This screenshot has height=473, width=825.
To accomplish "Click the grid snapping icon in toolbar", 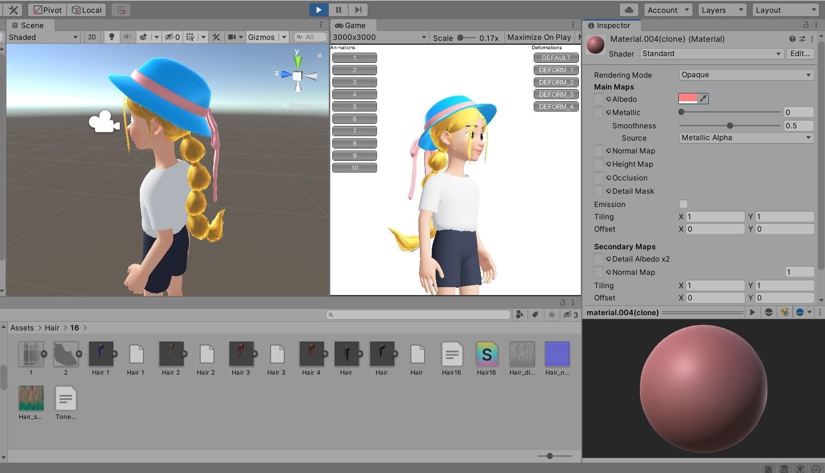I will 121,10.
